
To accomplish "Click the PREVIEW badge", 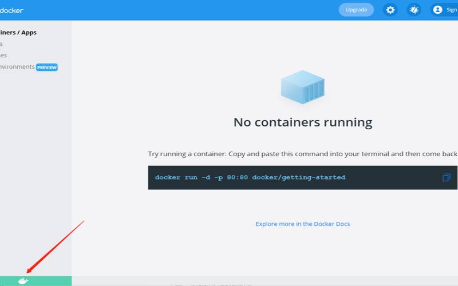I will click(47, 67).
